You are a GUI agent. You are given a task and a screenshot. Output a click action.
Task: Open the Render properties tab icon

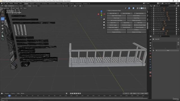pyautogui.click(x=150, y=43)
